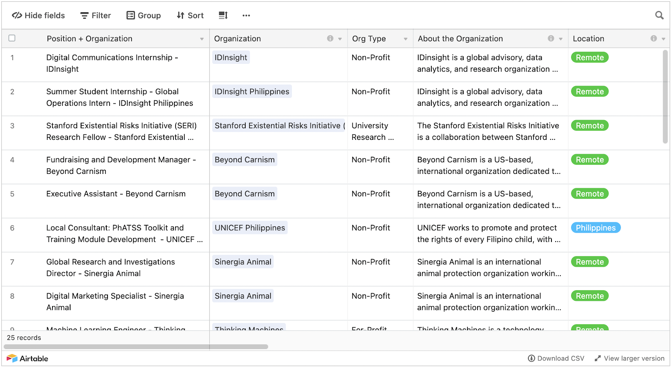Click the Location column header
The height and width of the screenshot is (368, 672).
tap(619, 39)
